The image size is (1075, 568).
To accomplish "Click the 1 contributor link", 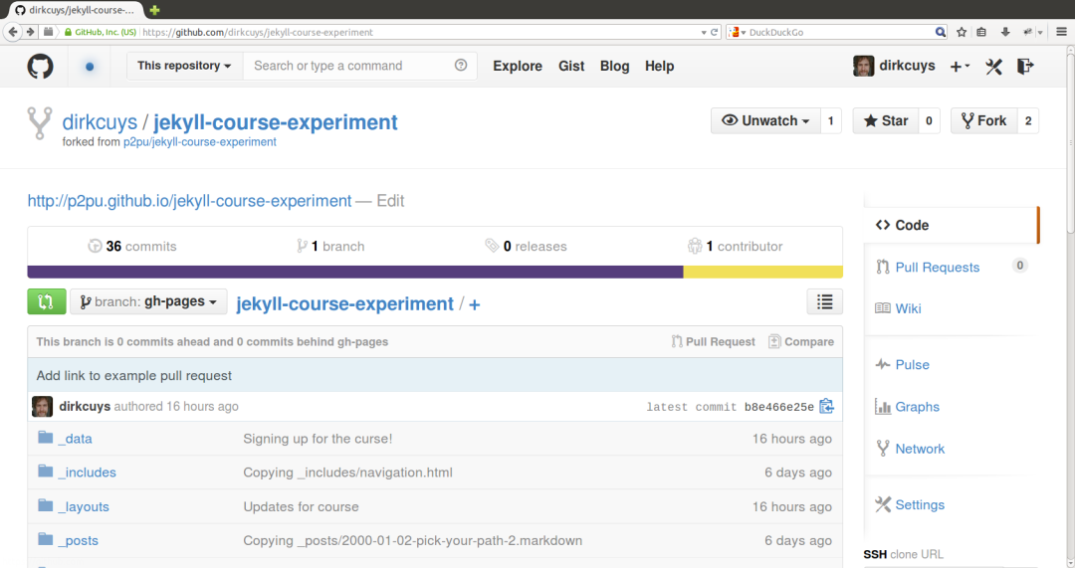I will pyautogui.click(x=735, y=246).
